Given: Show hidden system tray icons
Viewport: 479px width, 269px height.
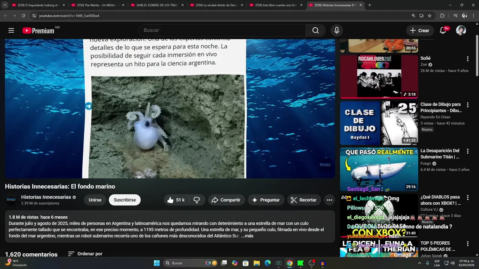Looking at the screenshot, I should [419, 263].
